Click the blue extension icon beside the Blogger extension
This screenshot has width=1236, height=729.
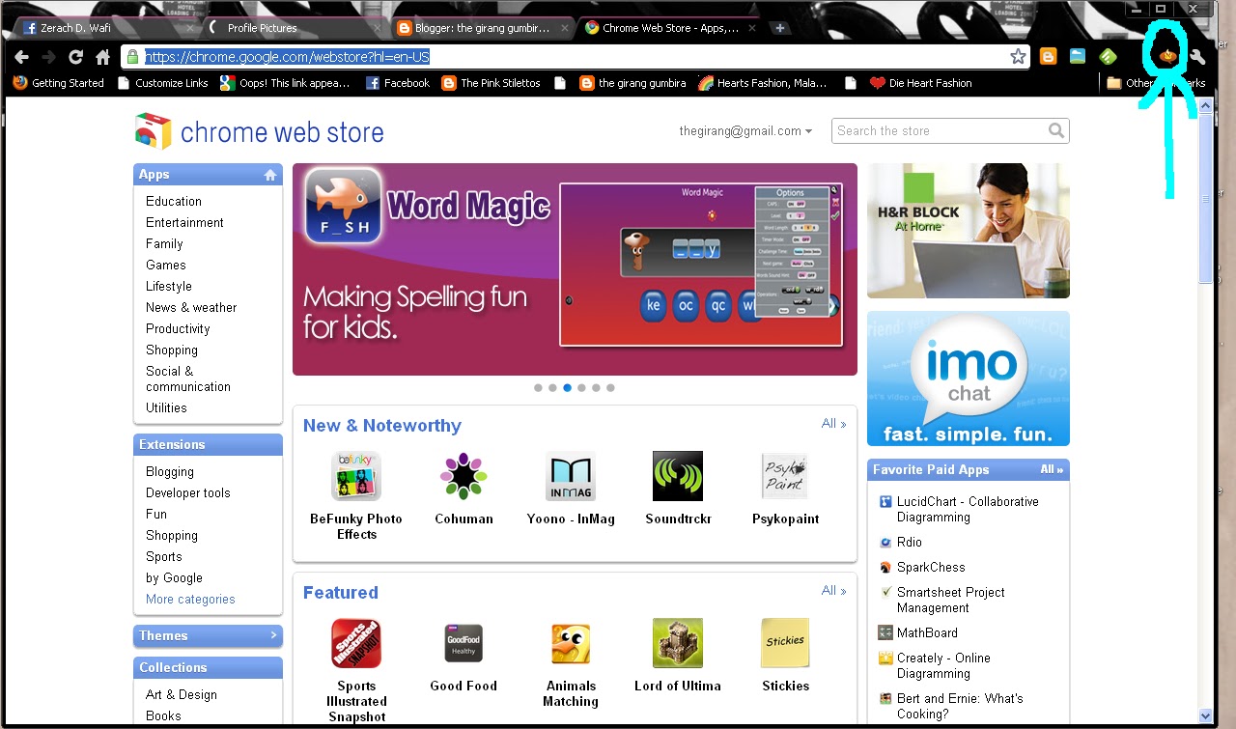pos(1078,57)
